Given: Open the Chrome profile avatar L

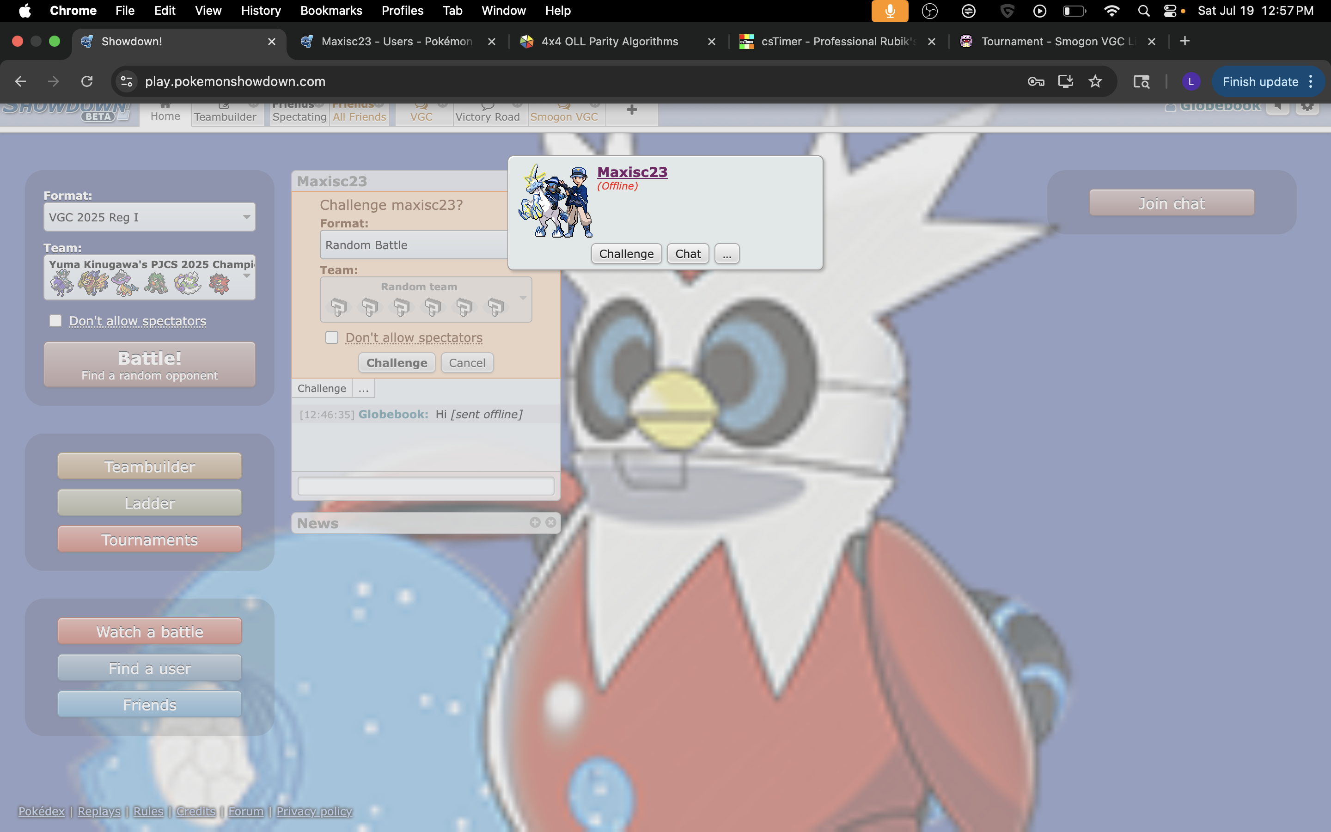Looking at the screenshot, I should [1191, 81].
